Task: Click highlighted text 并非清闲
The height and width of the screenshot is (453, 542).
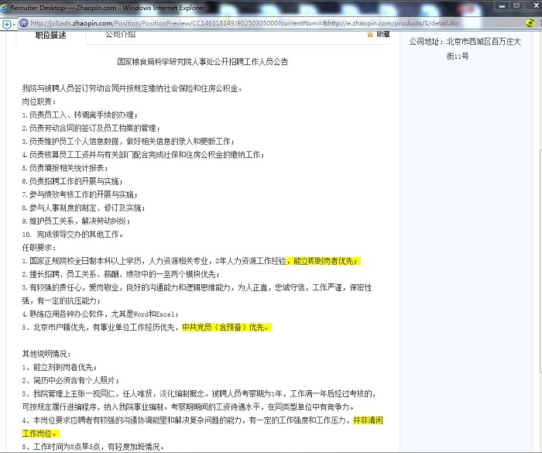Action: pos(368,420)
